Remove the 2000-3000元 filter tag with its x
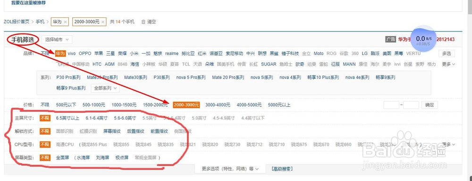This screenshot has width=472, height=181. coord(103,22)
